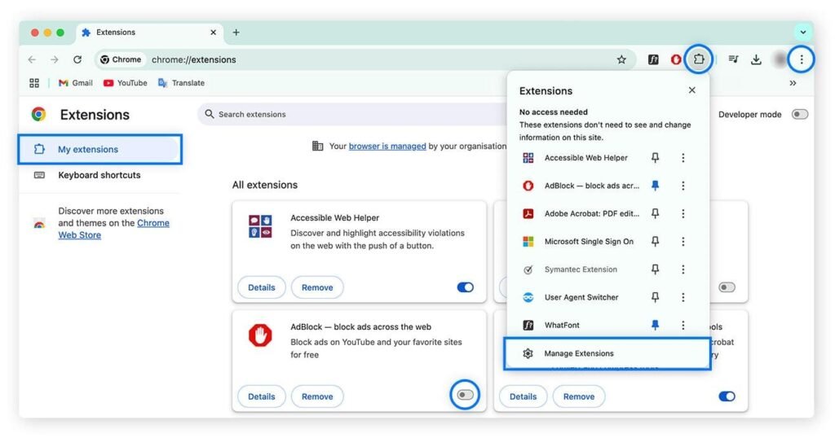Screen dimensions: 835x442
Task: Click the Downloads icon in toolbar
Action: [x=756, y=59]
